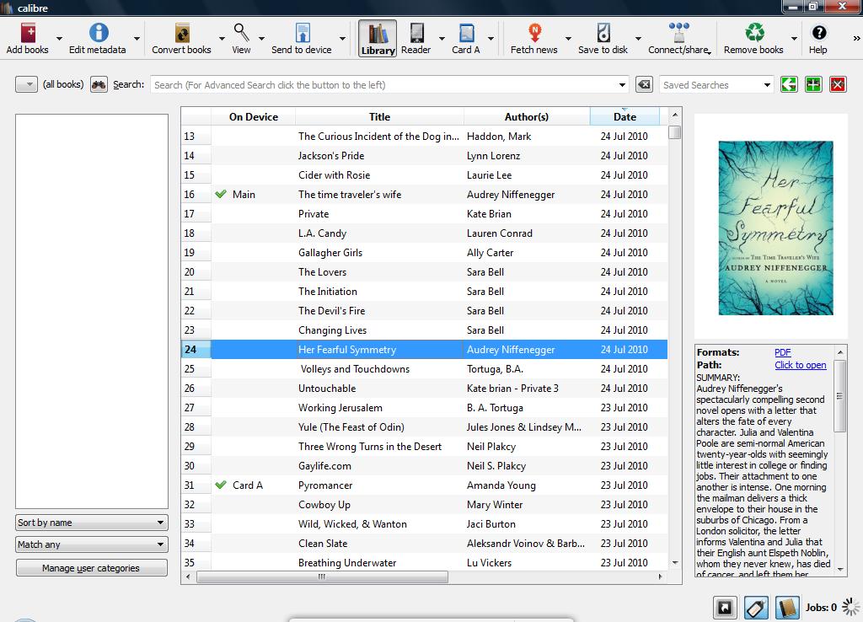The height and width of the screenshot is (622, 863).
Task: Open the Saved Searches combo box
Action: click(x=716, y=85)
